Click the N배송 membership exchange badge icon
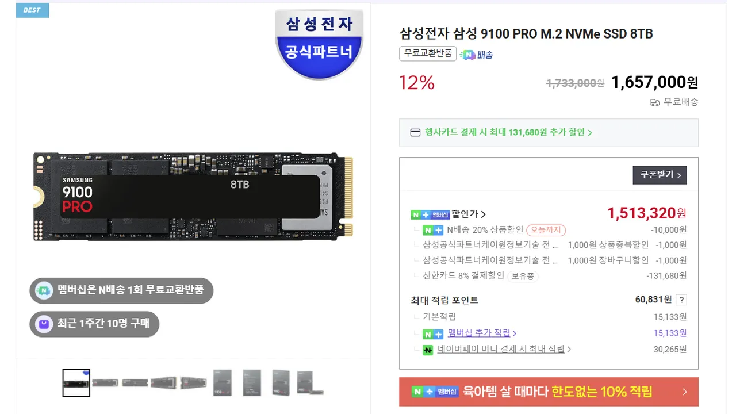This screenshot has width=736, height=414. tap(44, 290)
